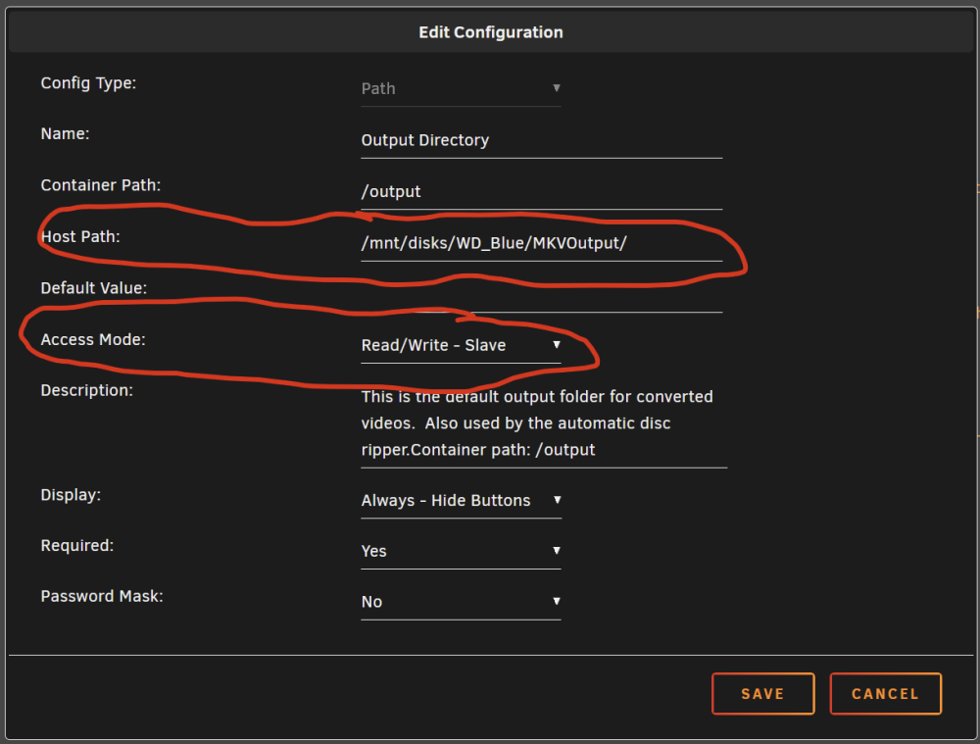Screen dimensions: 980x744
Task: Click the Access Mode label
Action: click(x=93, y=339)
